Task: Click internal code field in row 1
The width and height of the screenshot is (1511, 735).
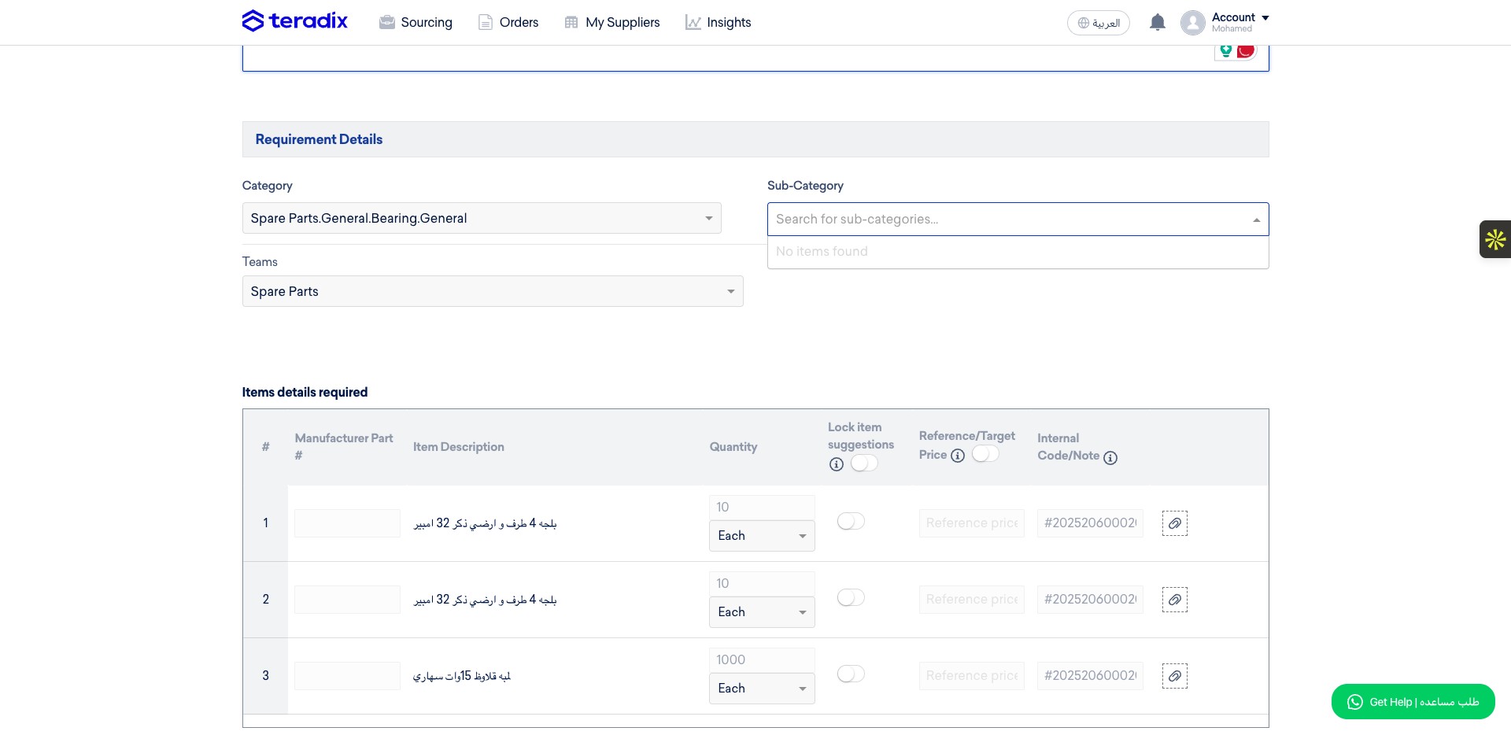Action: (1090, 523)
